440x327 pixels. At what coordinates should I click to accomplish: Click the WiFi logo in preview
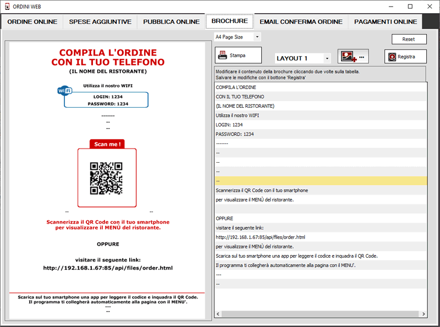coord(64,91)
